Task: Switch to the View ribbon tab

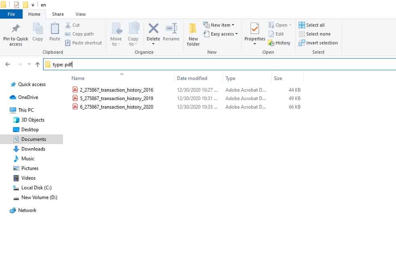Action: (x=80, y=14)
